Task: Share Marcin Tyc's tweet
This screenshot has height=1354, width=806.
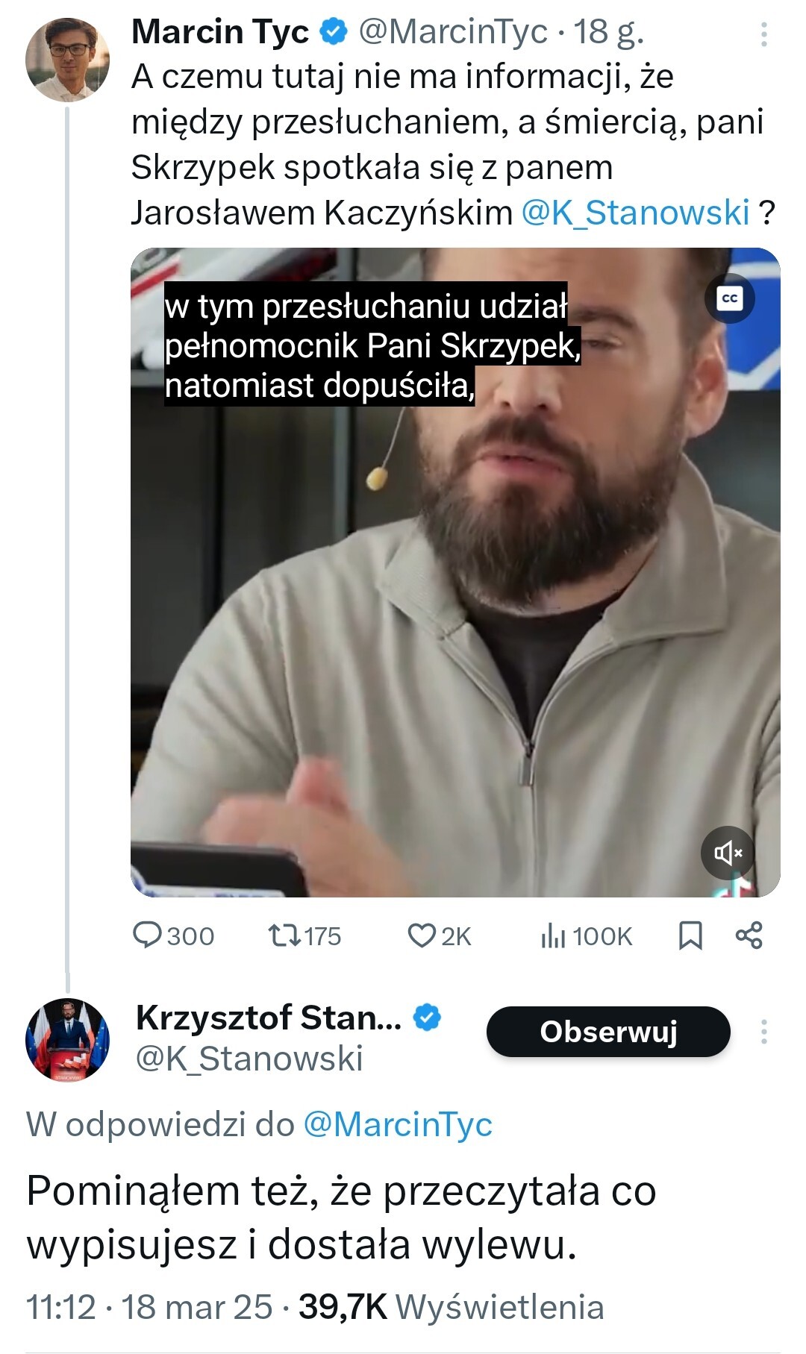Action: tap(749, 935)
